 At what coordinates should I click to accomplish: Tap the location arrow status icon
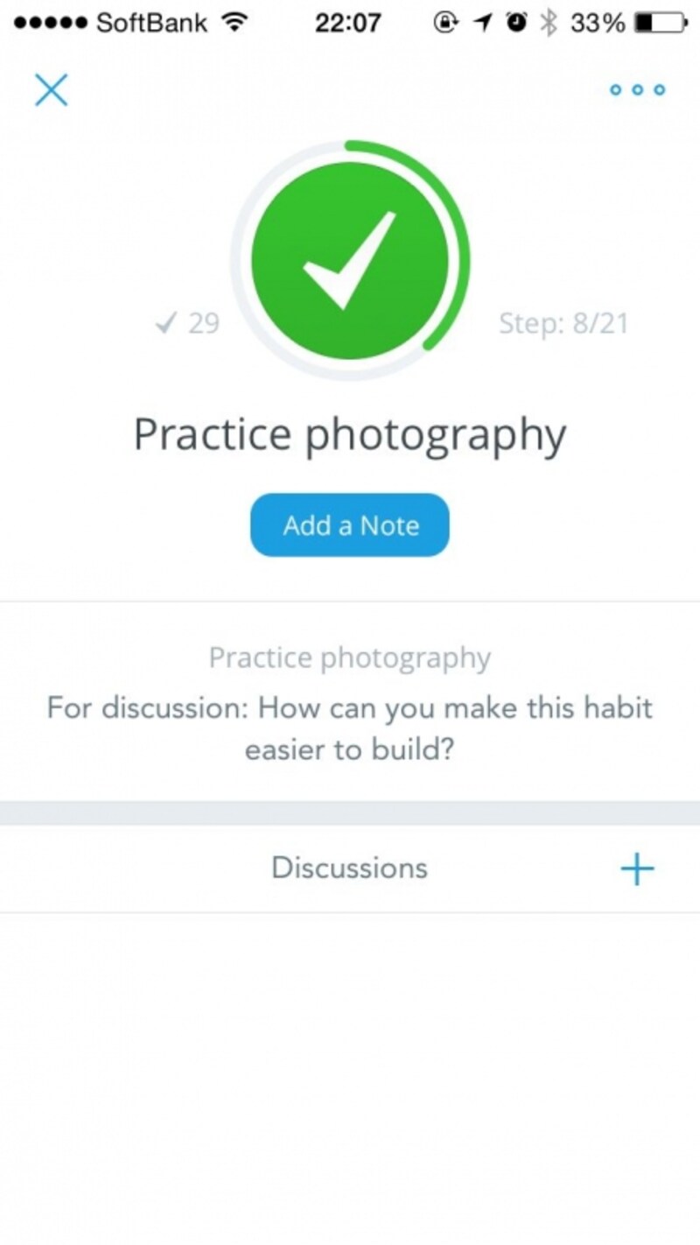coord(483,23)
